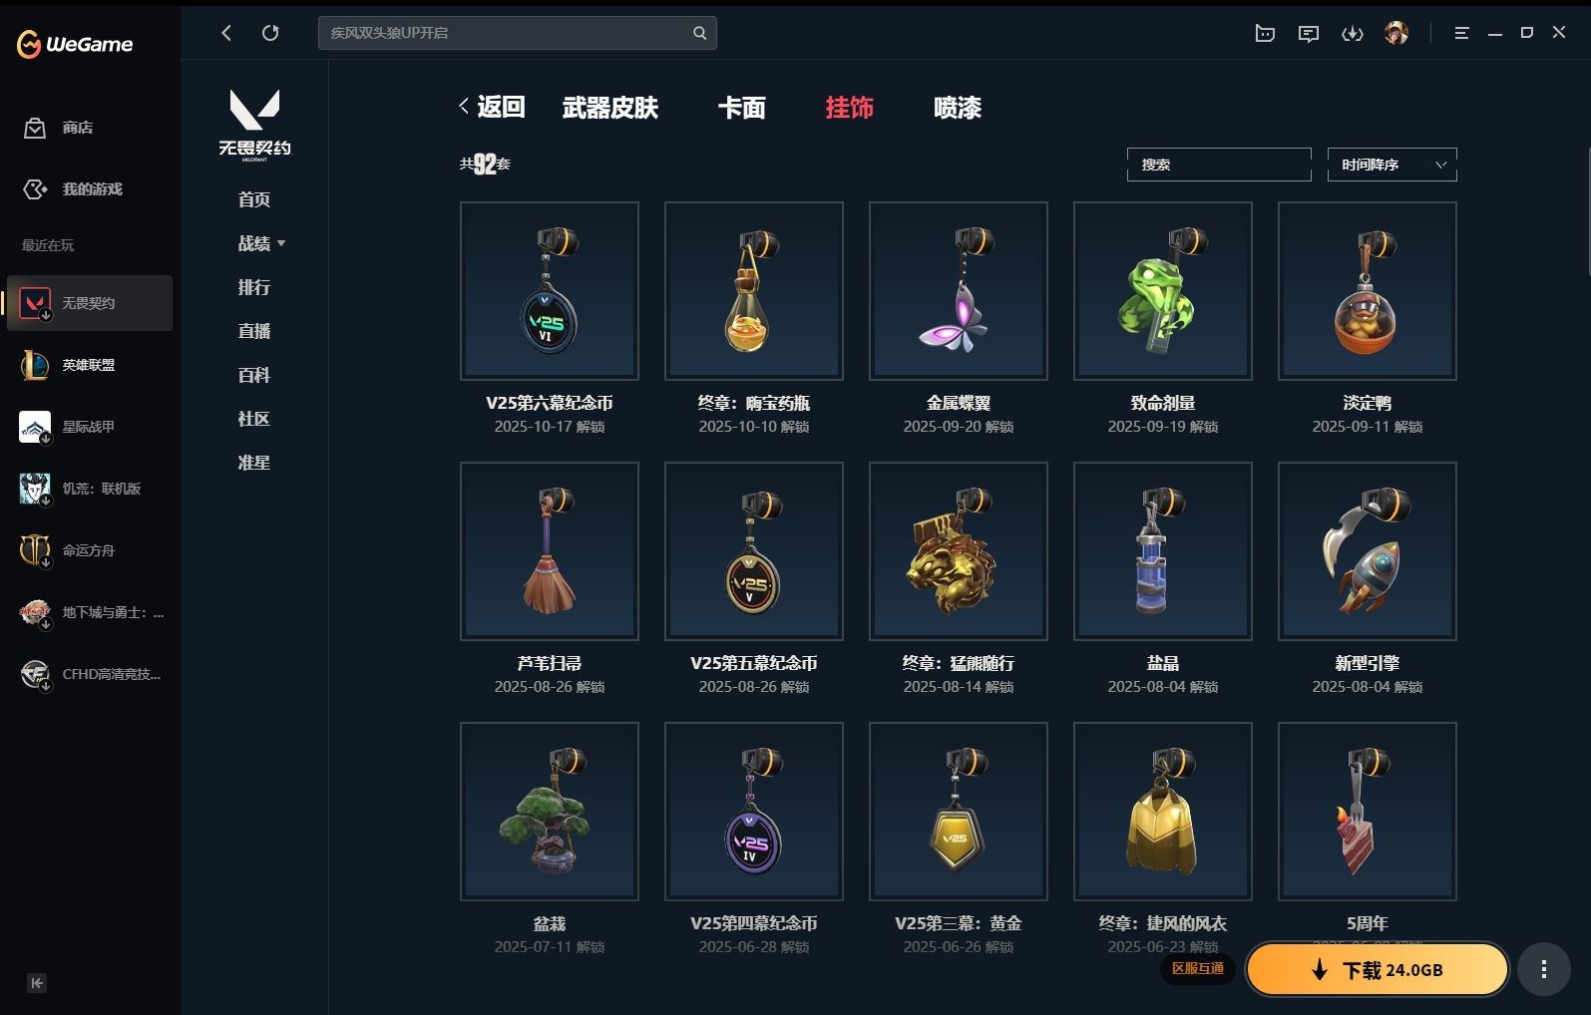Click the 下载 24.0GB button

(1378, 969)
